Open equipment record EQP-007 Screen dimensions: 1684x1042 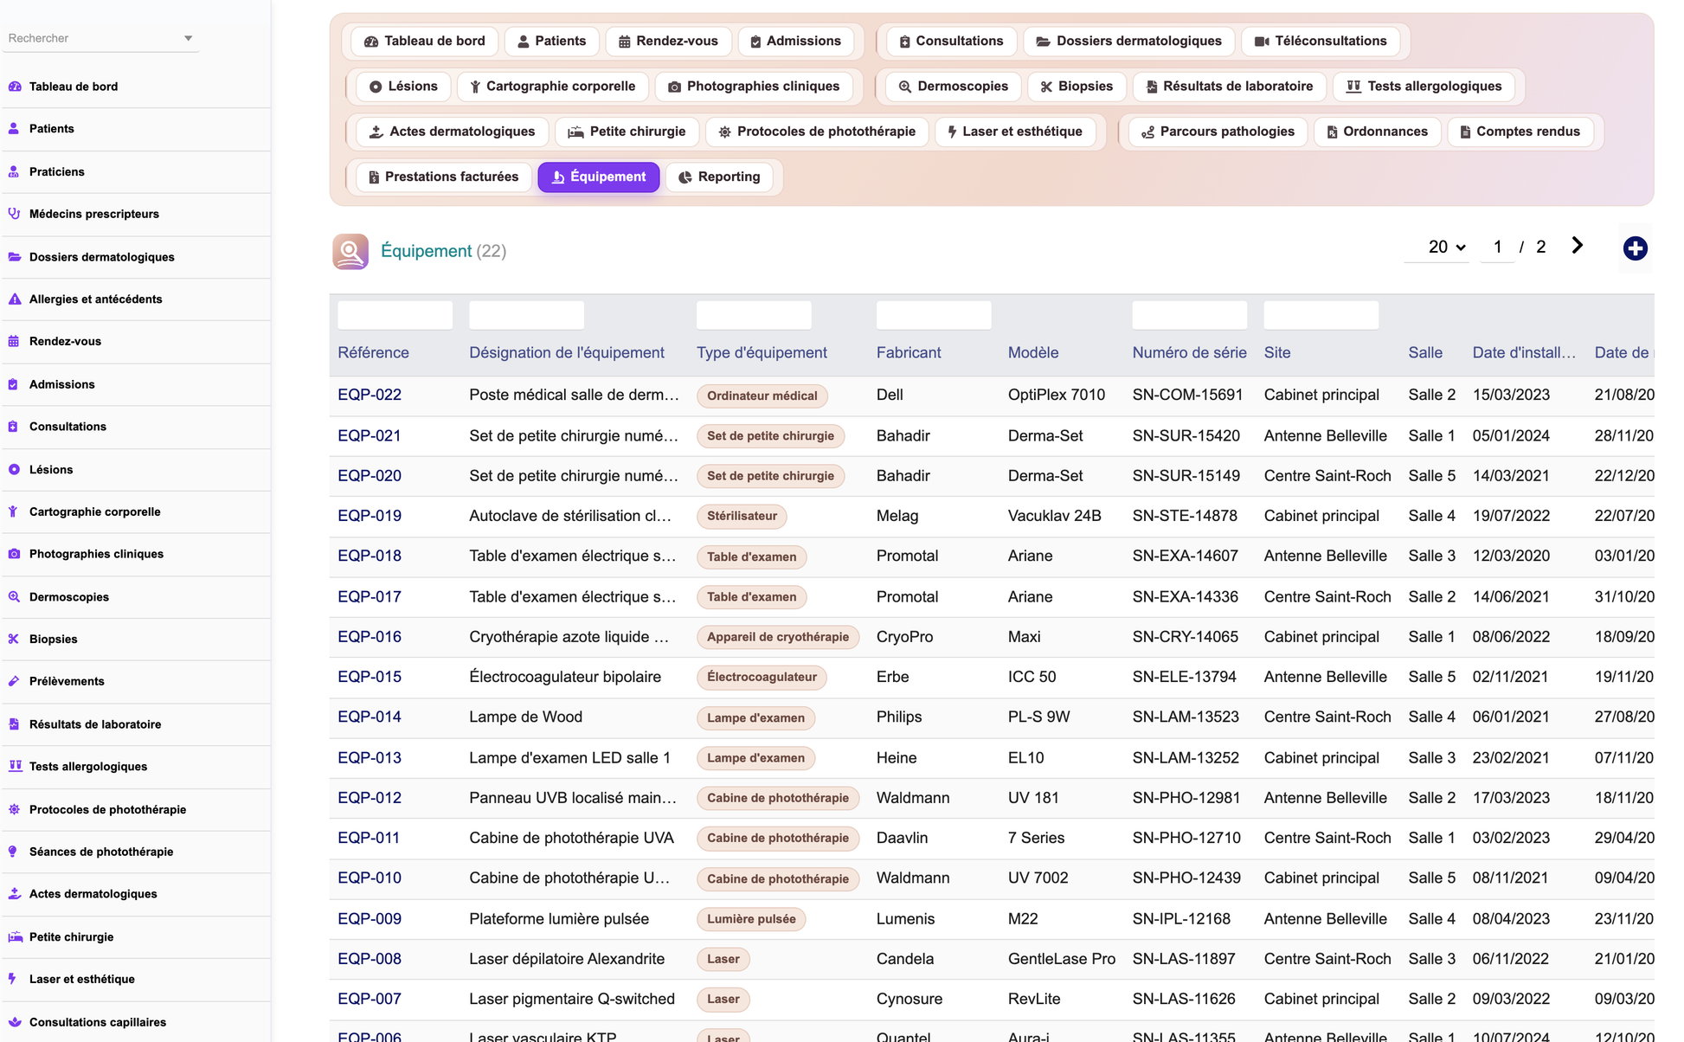click(x=370, y=999)
